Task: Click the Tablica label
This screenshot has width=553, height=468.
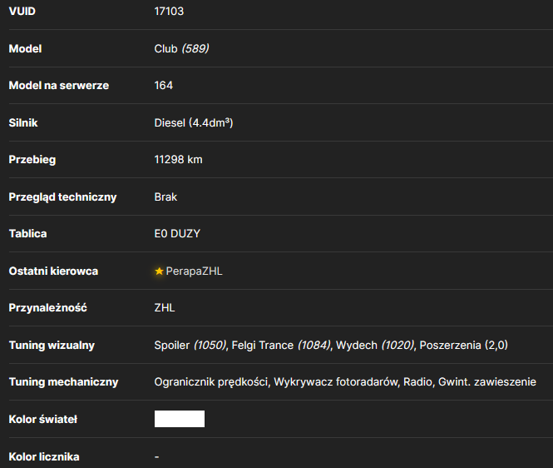Action: (x=28, y=234)
